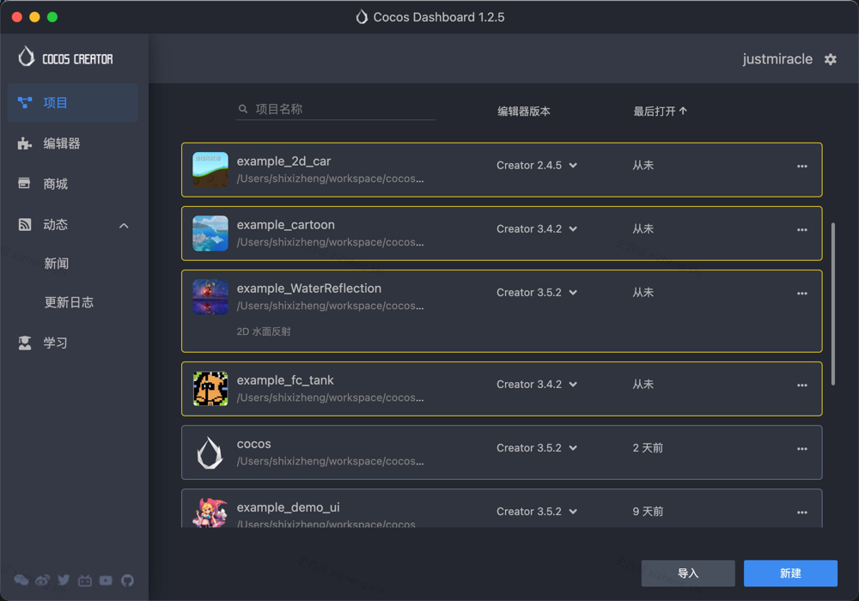Screen dimensions: 859x601
Task: Open more options for example_demo_ui
Action: [x=802, y=512]
